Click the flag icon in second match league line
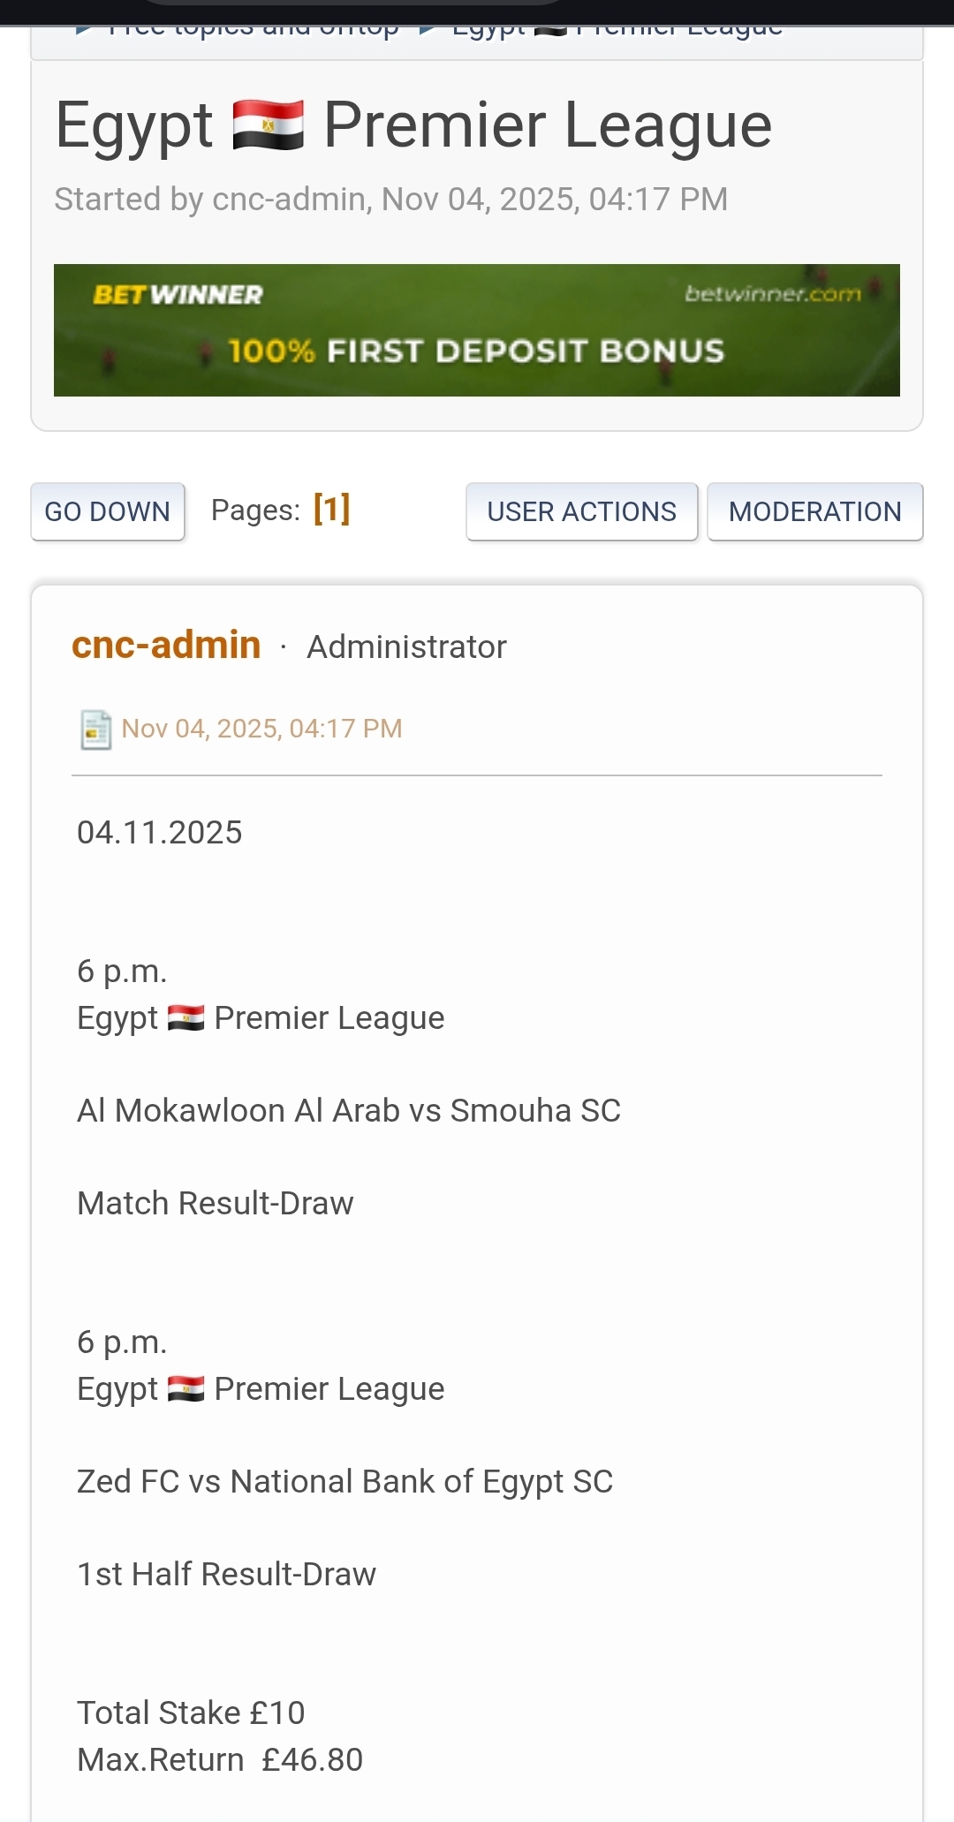The width and height of the screenshot is (954, 1822). coord(185,1389)
